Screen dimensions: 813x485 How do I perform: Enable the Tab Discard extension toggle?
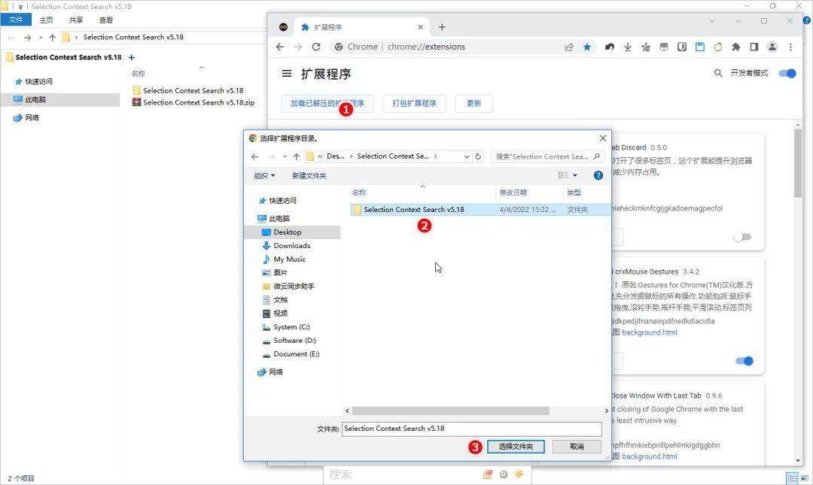(x=742, y=237)
